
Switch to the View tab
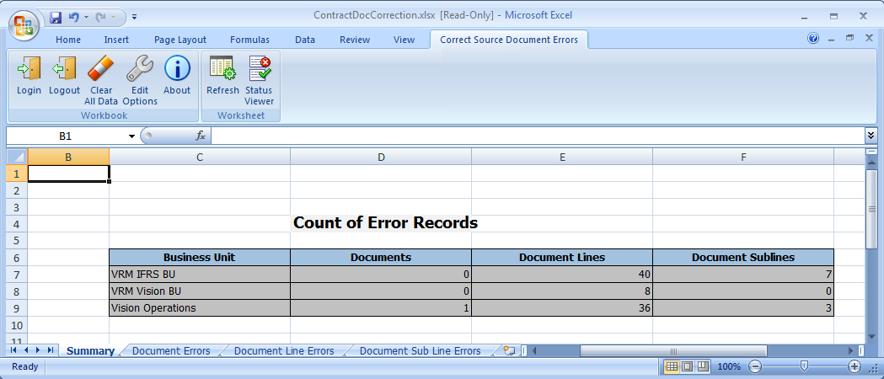pos(404,40)
